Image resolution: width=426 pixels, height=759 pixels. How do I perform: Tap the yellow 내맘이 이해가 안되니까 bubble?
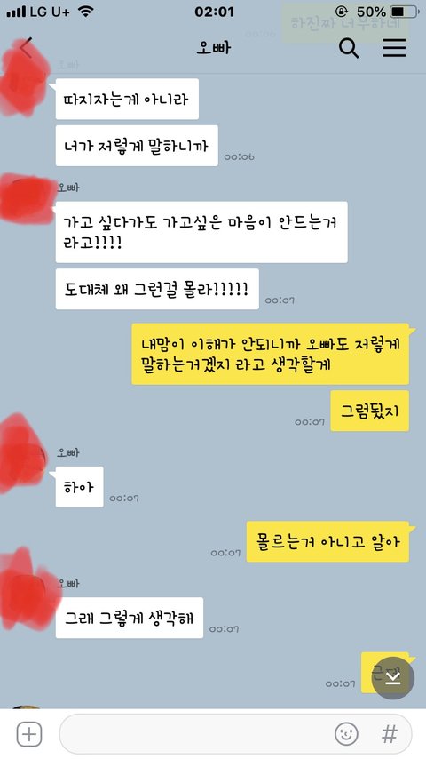click(x=271, y=355)
